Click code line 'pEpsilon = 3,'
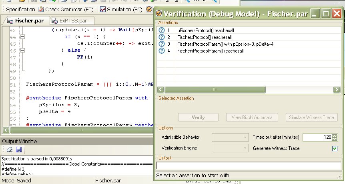345x184 pixels. 59,105
